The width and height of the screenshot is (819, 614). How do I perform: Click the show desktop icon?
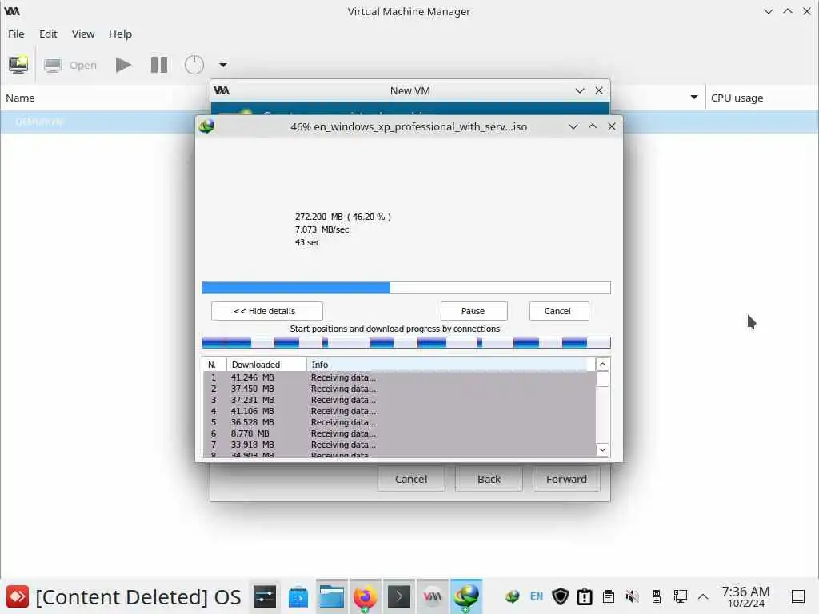tap(798, 596)
